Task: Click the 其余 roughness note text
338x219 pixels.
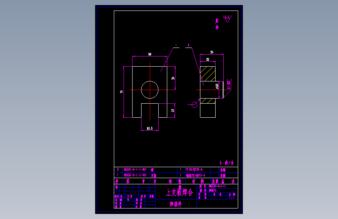Action: pyautogui.click(x=217, y=24)
